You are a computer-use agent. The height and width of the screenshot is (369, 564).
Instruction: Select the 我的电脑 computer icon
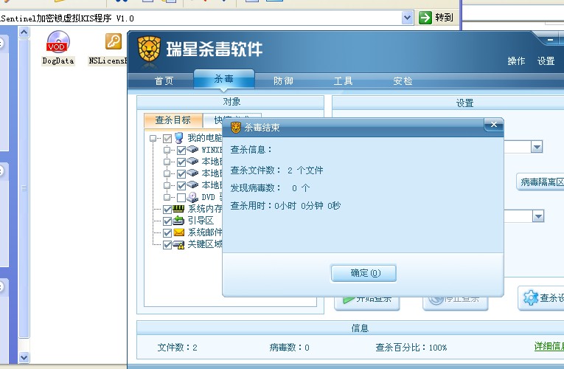pyautogui.click(x=178, y=138)
